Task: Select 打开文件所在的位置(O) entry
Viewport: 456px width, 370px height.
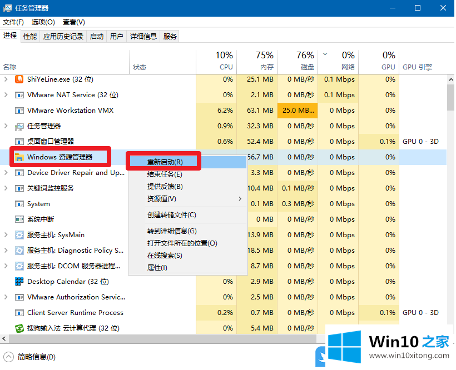Action: tap(187, 243)
